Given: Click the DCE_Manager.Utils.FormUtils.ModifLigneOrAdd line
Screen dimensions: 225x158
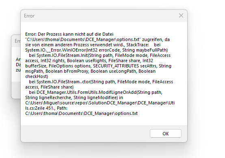Looking at the screenshot, I should coord(95,92).
